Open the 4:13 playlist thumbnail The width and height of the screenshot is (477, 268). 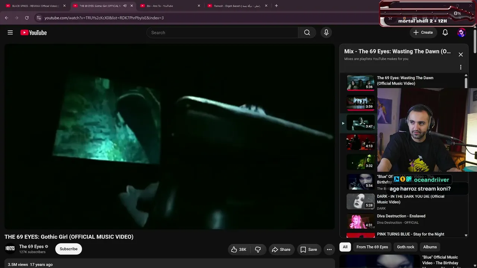click(x=360, y=142)
